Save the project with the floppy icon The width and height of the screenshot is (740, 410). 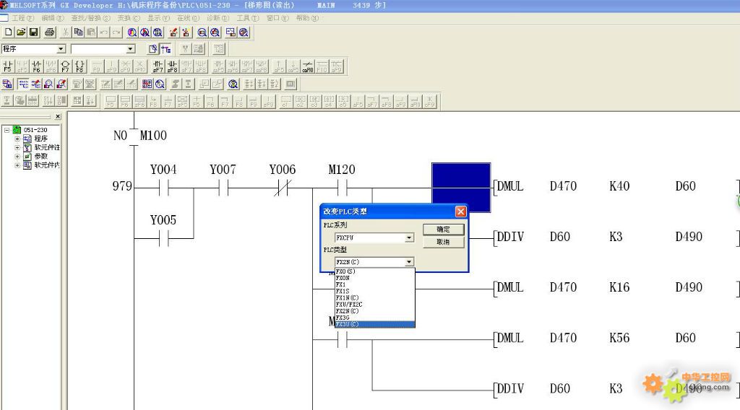(33, 32)
